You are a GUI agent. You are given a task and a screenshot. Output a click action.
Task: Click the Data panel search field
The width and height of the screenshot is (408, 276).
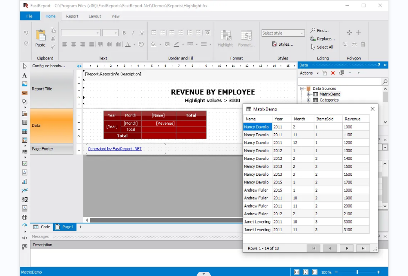340,82
